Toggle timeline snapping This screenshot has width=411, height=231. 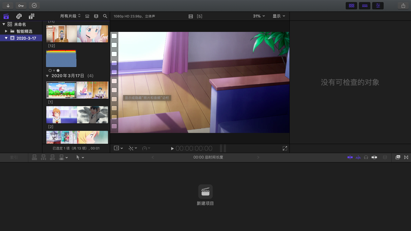point(374,157)
